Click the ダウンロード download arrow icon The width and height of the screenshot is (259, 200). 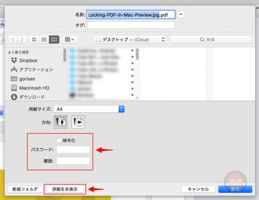[14, 97]
